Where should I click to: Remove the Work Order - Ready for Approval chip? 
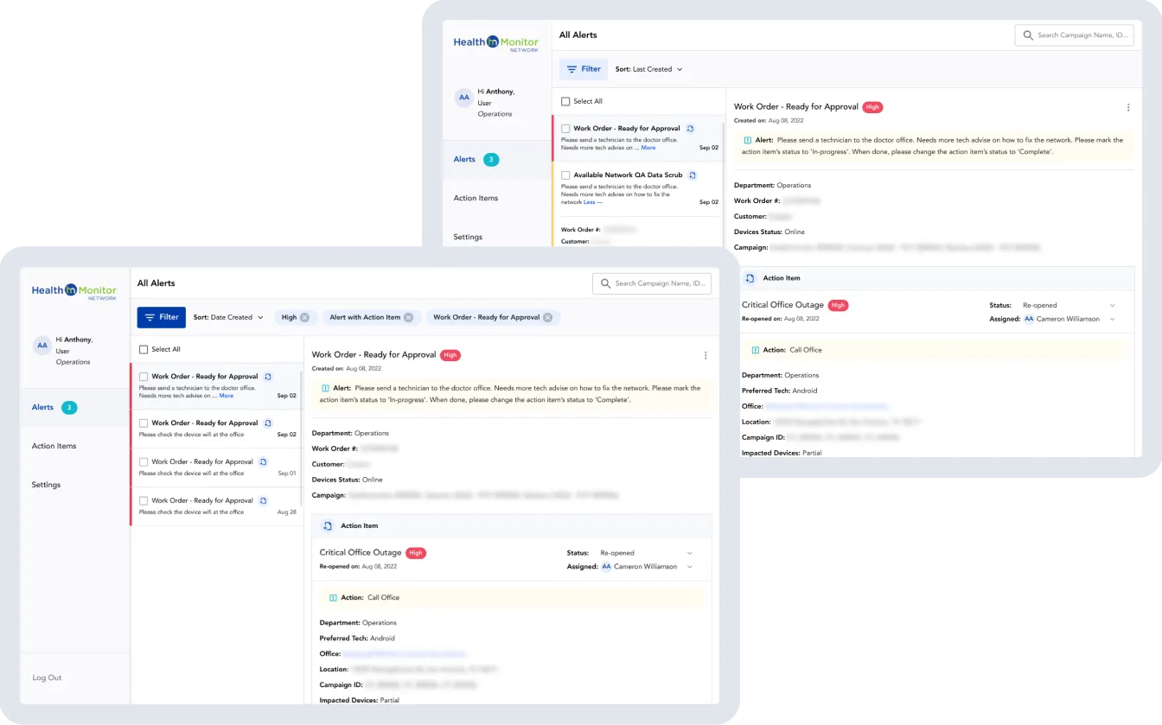click(x=547, y=318)
